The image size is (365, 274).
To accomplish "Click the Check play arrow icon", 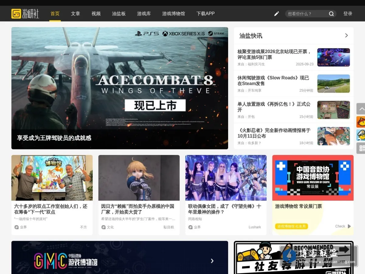I will pos(349,226).
